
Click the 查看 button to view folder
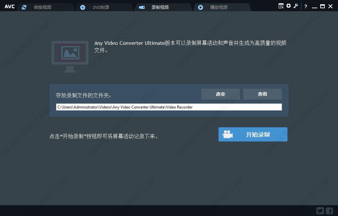tap(262, 94)
